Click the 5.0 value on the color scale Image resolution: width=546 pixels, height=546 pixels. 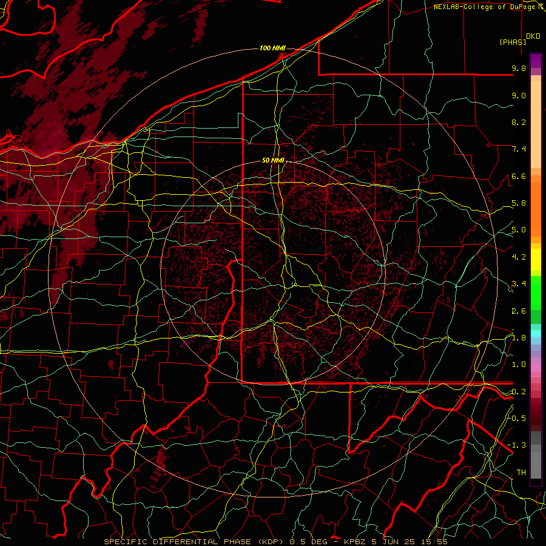(519, 230)
